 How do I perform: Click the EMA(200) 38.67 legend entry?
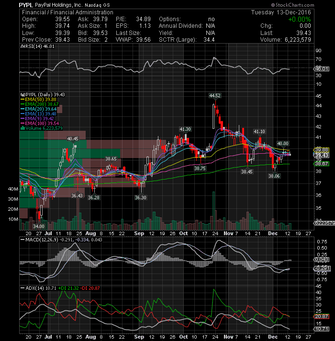39,104
